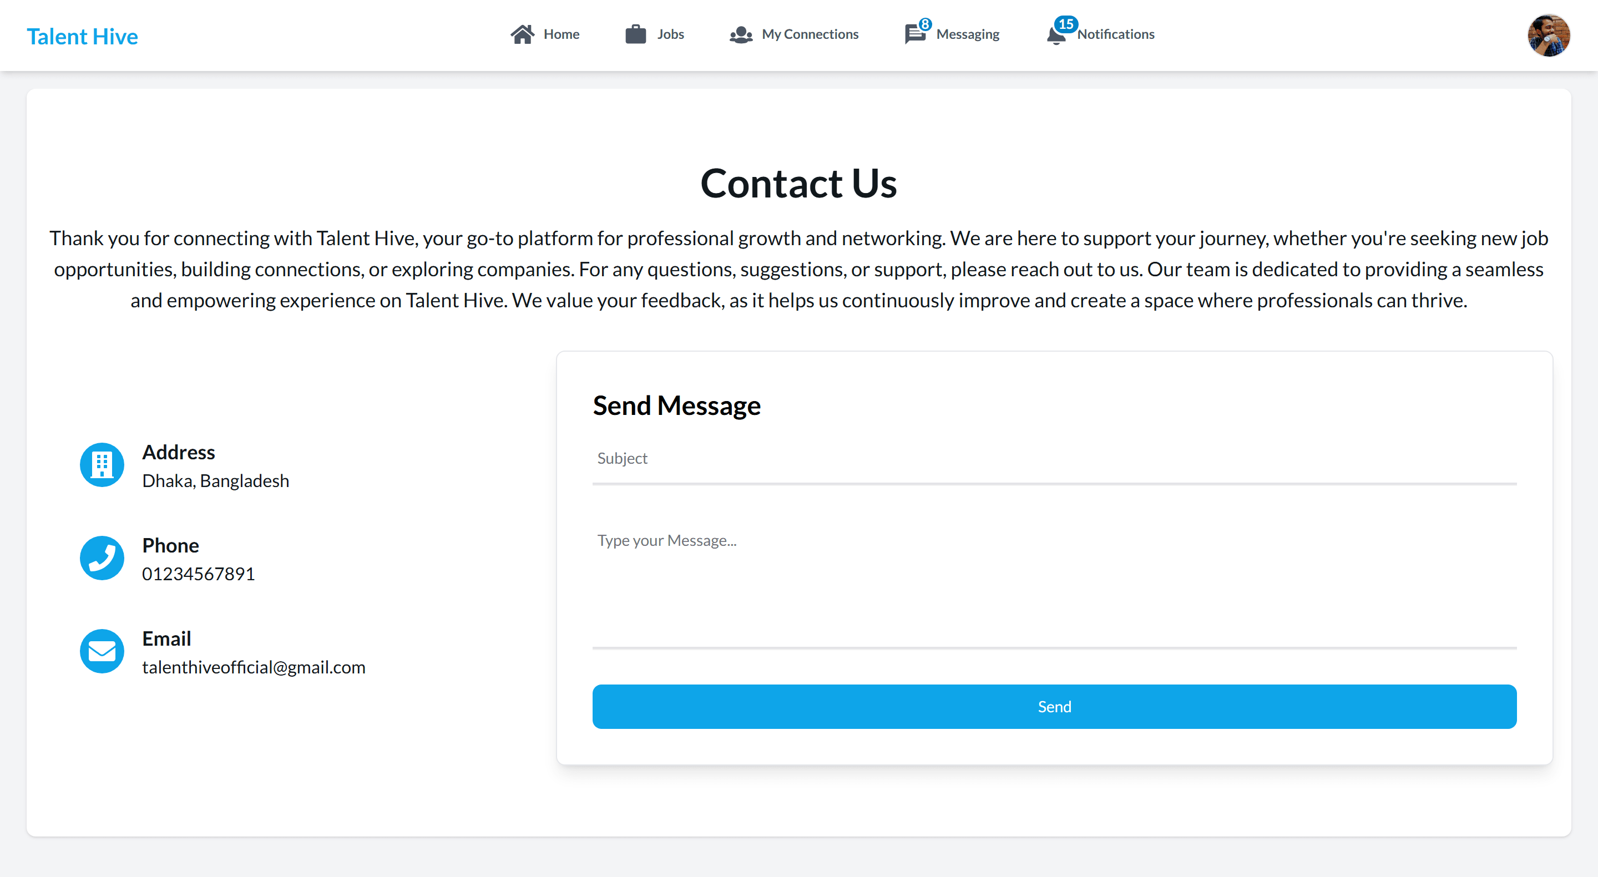The width and height of the screenshot is (1598, 877).
Task: Open the Messaging chat icon
Action: pyautogui.click(x=915, y=34)
